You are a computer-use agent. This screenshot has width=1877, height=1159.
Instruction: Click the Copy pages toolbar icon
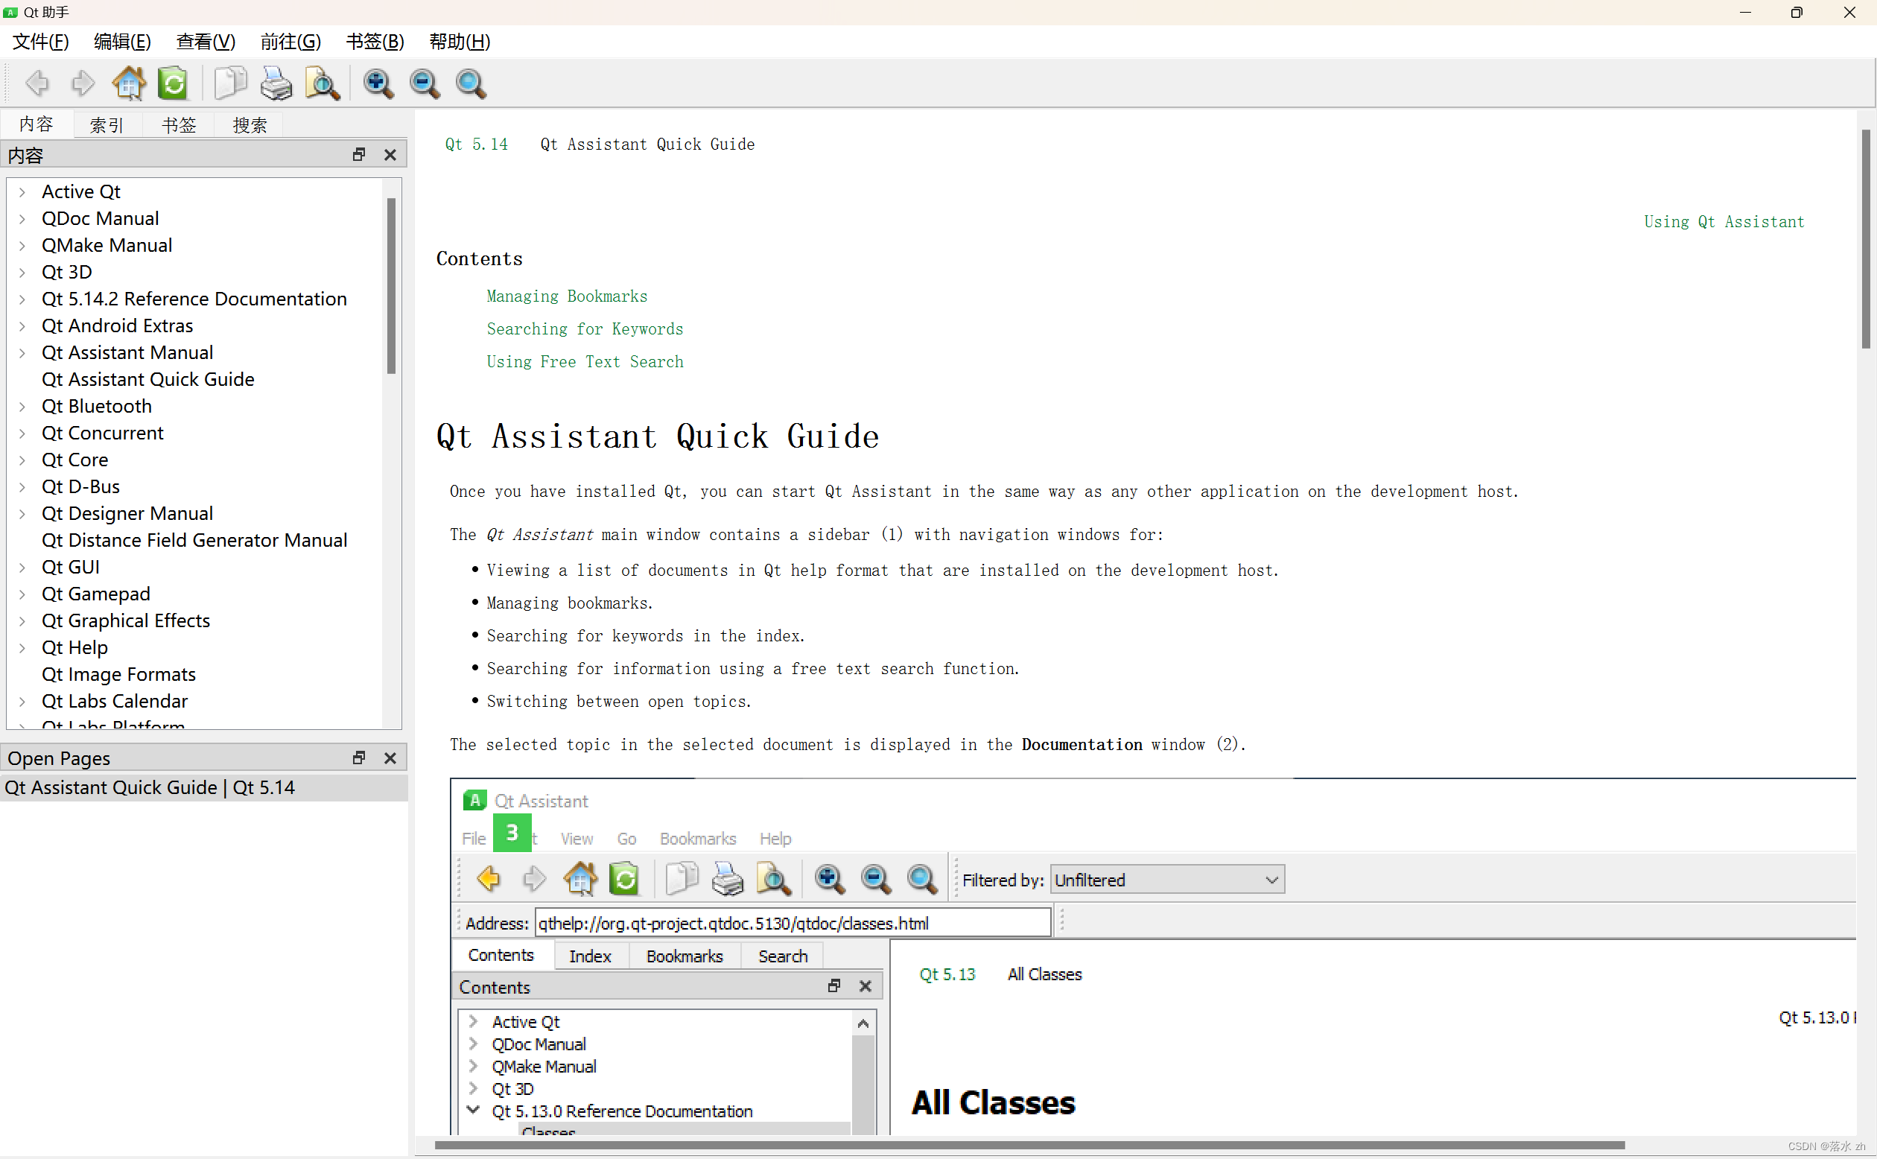230,83
